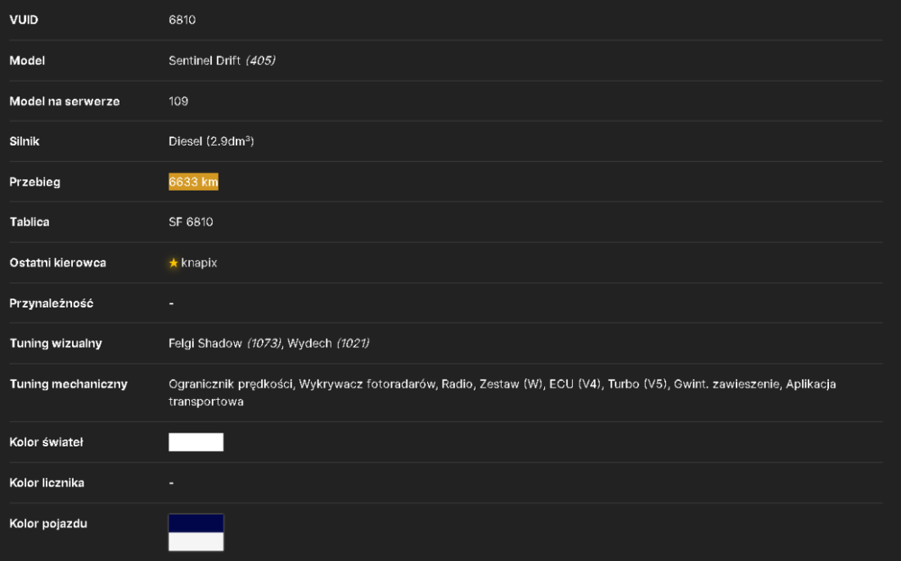Click Wykrywacz fotoradarów in mechanical tuning
The height and width of the screenshot is (561, 901).
click(368, 385)
